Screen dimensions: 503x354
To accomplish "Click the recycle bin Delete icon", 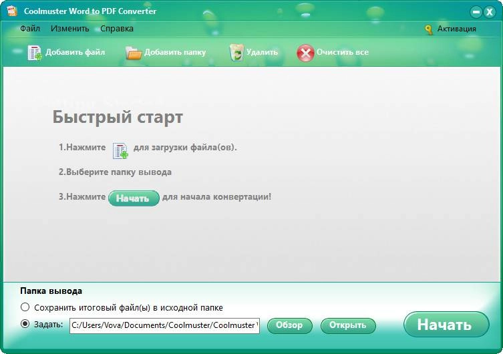I will [236, 53].
